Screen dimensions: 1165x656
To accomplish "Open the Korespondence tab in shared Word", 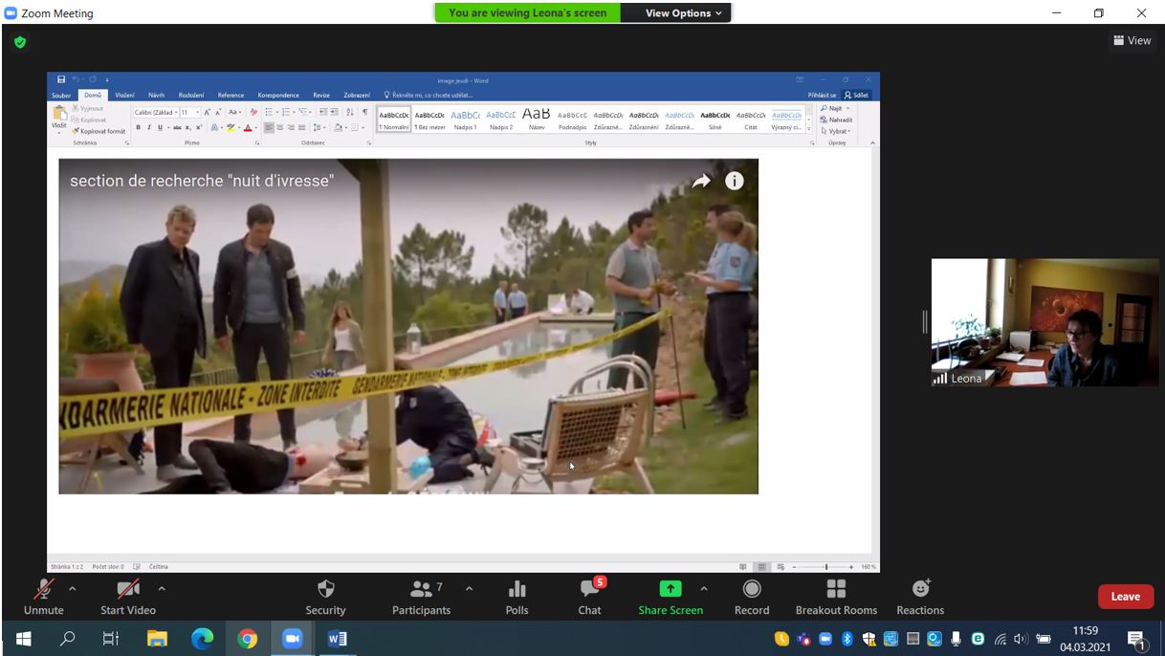I will (x=278, y=95).
